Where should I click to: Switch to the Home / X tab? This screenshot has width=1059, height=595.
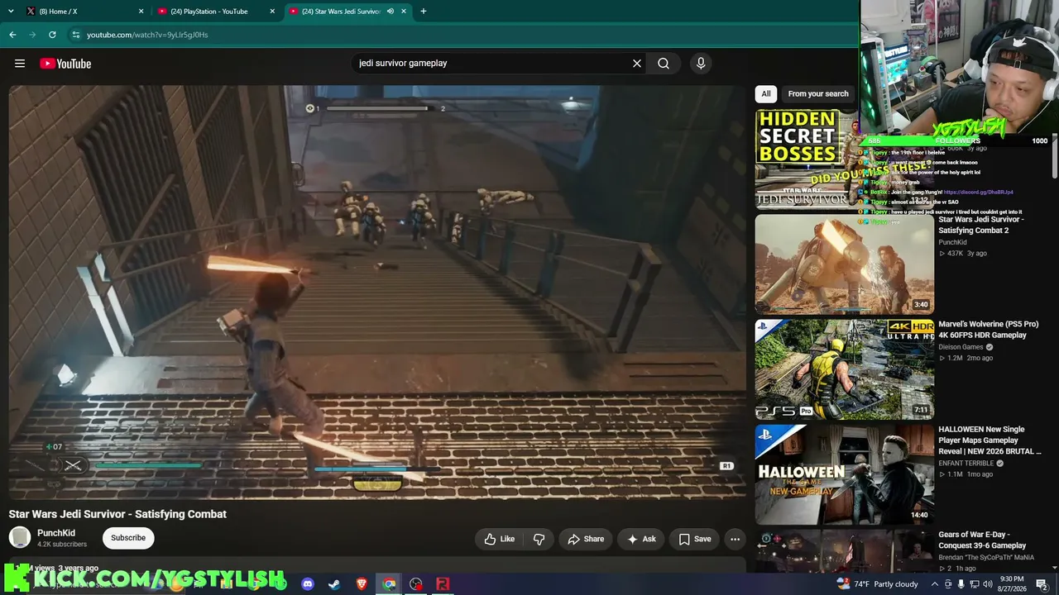tap(85, 12)
